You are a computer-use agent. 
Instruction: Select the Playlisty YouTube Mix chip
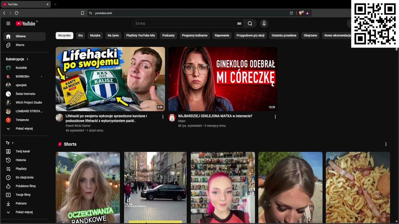pyautogui.click(x=141, y=35)
